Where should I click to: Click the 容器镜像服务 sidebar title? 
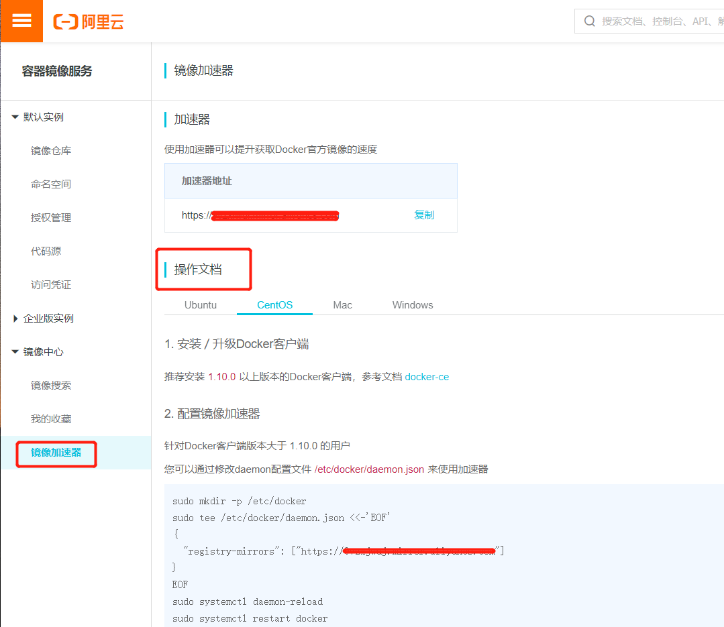57,71
